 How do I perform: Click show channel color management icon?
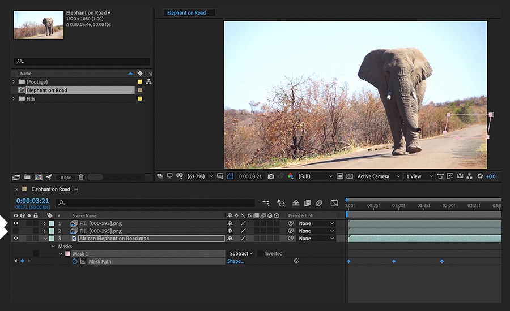[291, 176]
